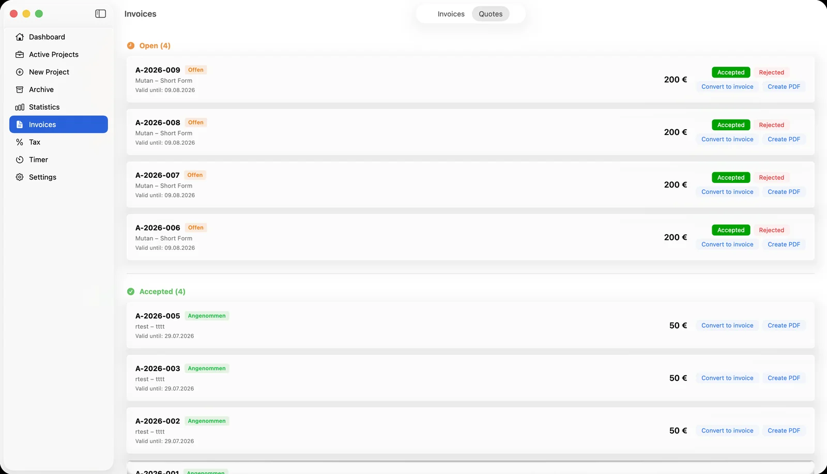
Task: Open Dashboard in the sidebar
Action: click(58, 37)
